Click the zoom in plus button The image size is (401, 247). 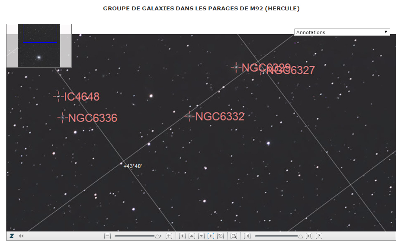169,236
